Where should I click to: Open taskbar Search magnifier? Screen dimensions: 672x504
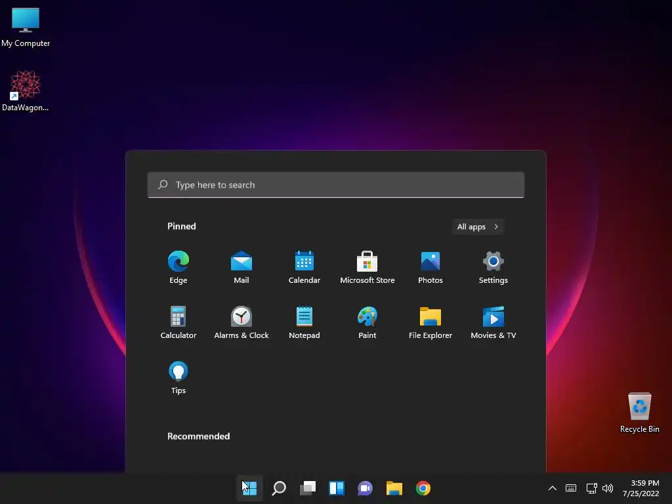(279, 488)
